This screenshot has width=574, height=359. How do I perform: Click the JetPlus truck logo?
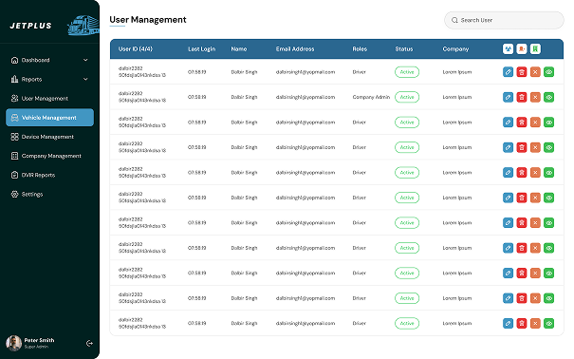pyautogui.click(x=83, y=26)
